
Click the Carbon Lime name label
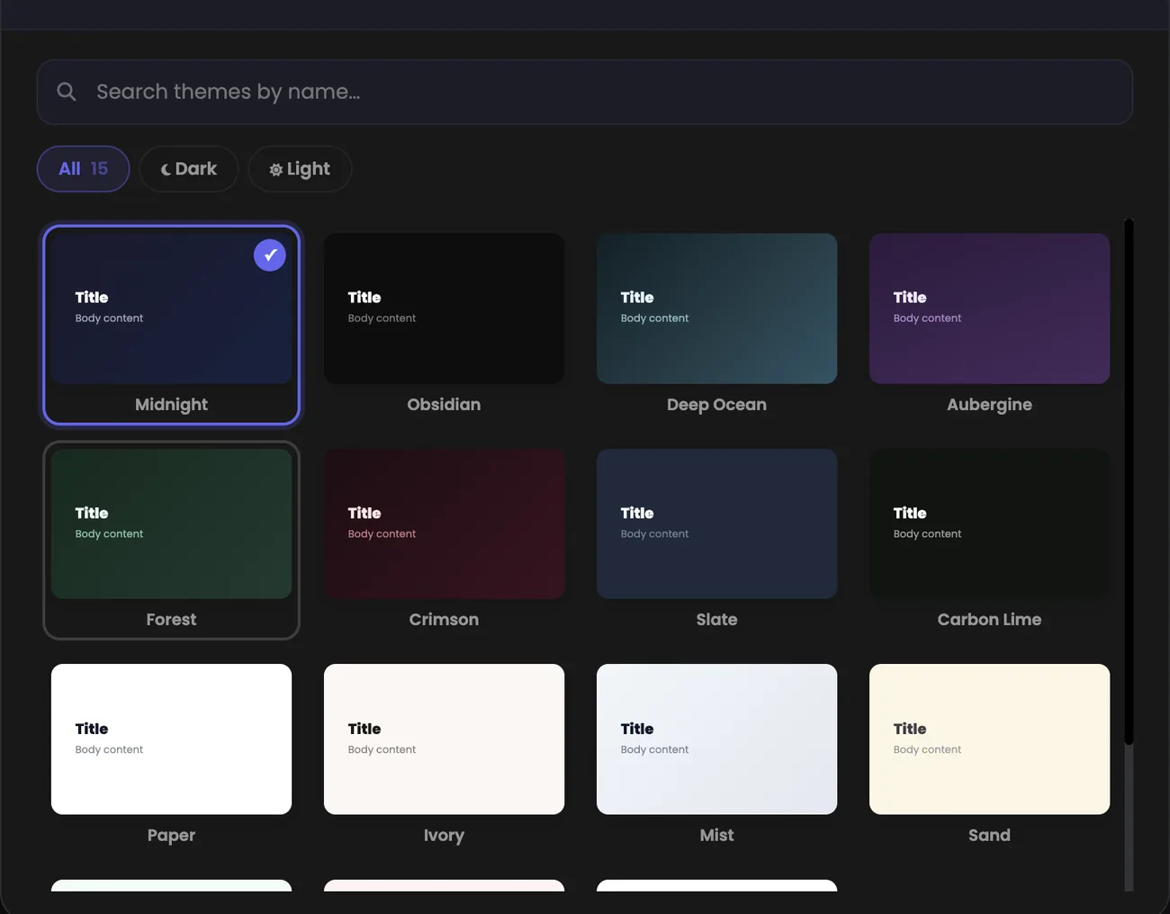pyautogui.click(x=989, y=620)
